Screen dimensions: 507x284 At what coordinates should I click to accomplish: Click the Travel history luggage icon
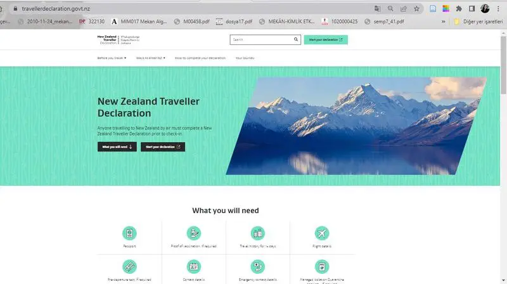(258, 233)
